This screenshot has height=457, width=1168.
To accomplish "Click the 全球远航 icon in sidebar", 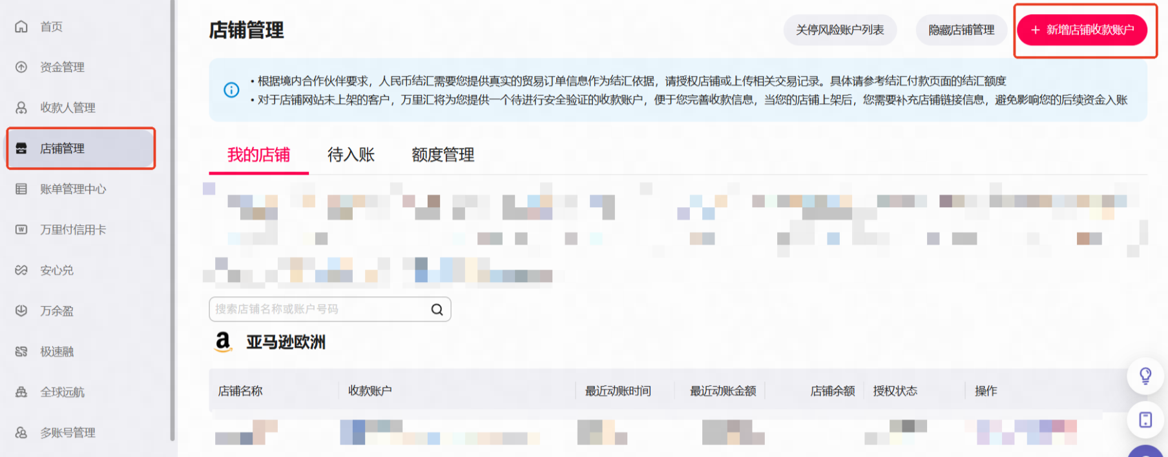I will 21,392.
